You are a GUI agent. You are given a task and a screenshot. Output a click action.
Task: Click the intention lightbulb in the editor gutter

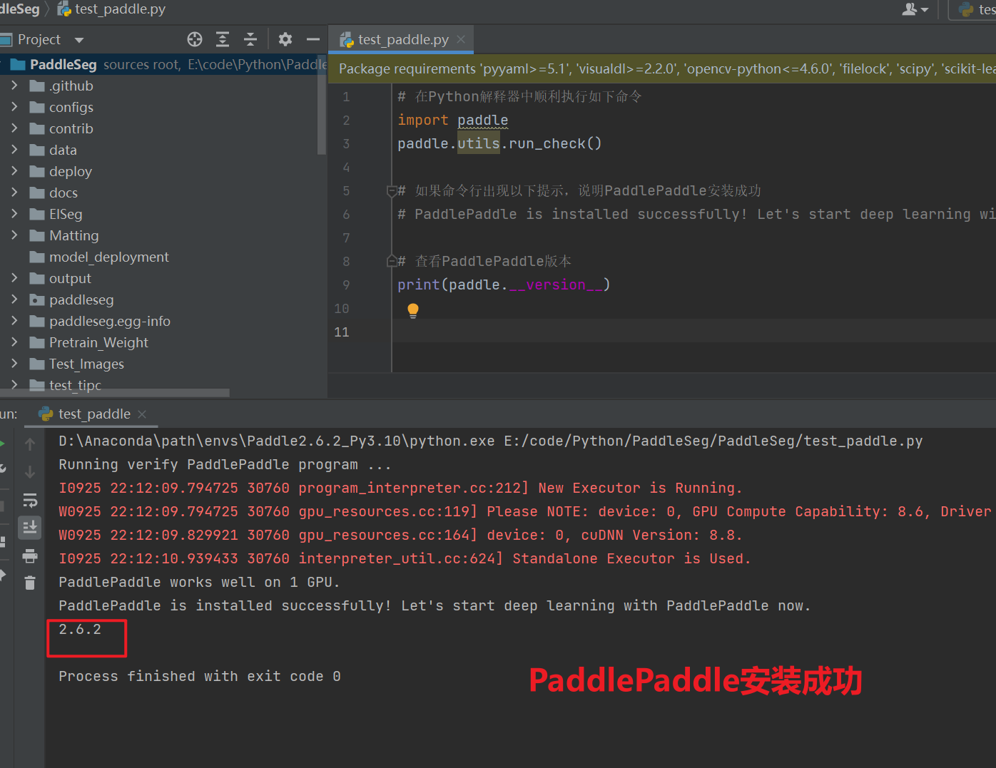tap(413, 309)
